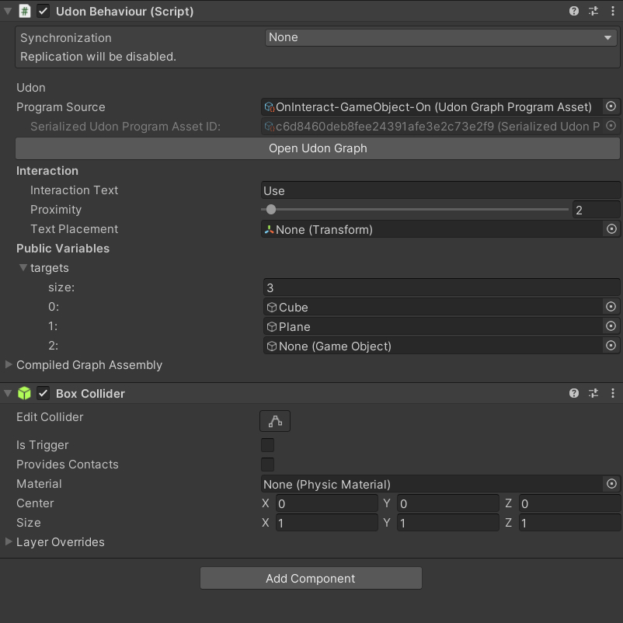
Task: Enable Is Trigger on the Box Collider
Action: 267,444
